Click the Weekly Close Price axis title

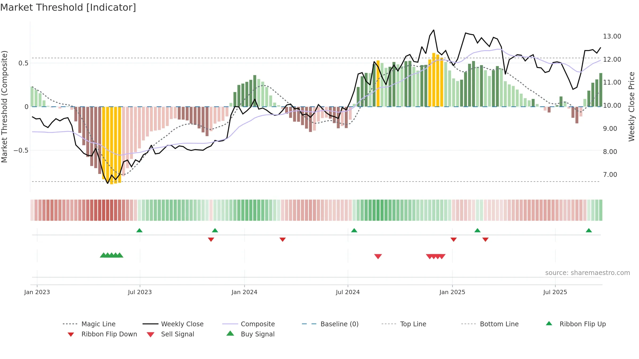click(x=632, y=106)
